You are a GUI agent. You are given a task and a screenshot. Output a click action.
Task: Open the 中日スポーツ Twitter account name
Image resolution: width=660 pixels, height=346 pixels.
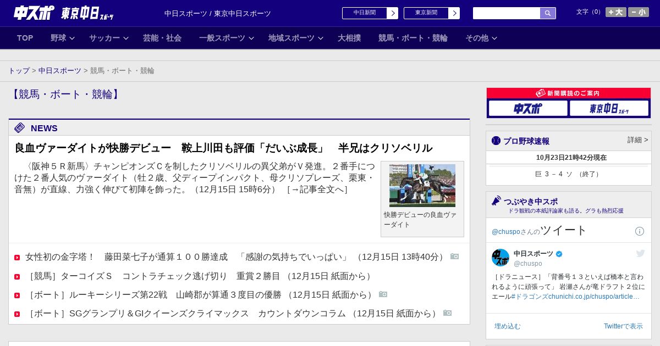pos(533,254)
